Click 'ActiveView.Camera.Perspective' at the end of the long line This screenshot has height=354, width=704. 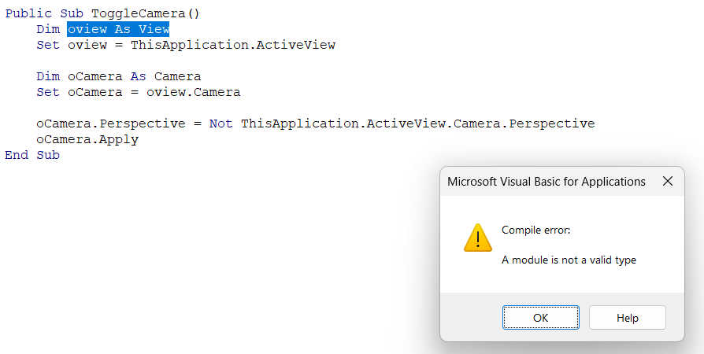coord(480,124)
